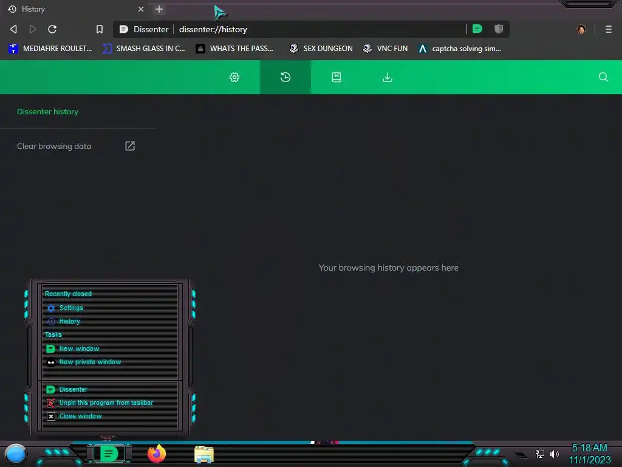Open File Explorer from the taskbar
This screenshot has width=622, height=467.
coord(204,454)
